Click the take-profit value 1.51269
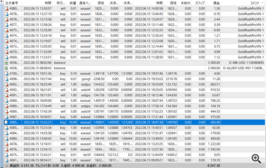The width and height of the screenshot is (266, 168). click(x=127, y=122)
